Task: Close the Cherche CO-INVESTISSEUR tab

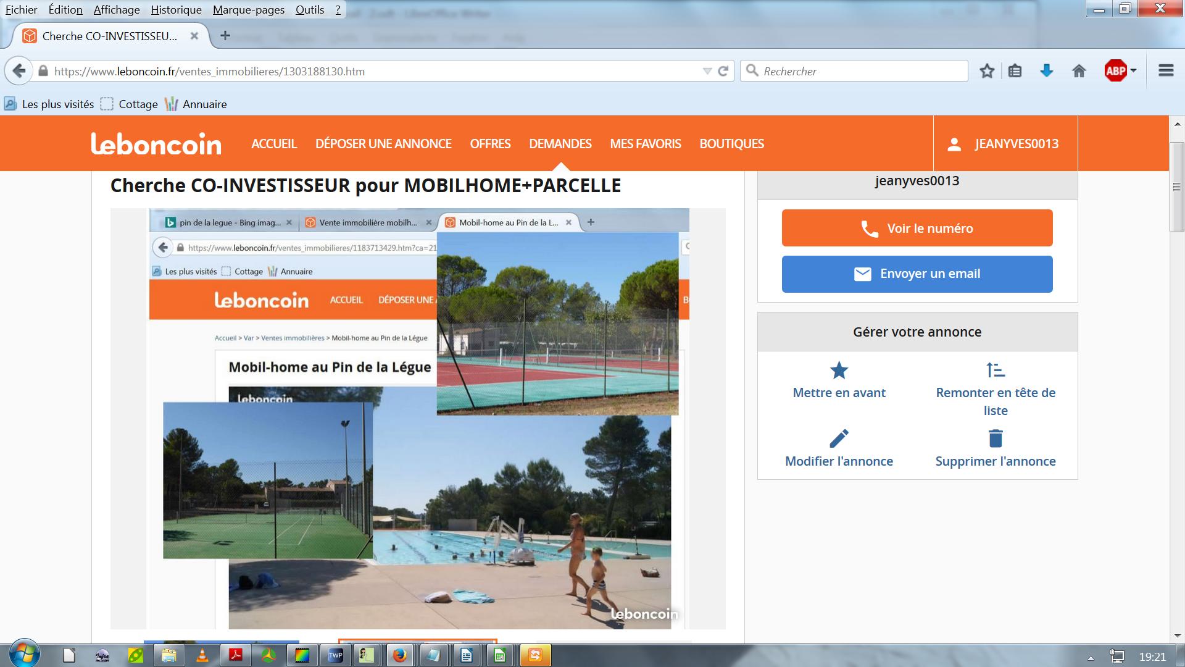Action: point(194,36)
